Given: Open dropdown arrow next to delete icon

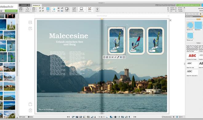Looking at the screenshot, I should pos(37,9).
